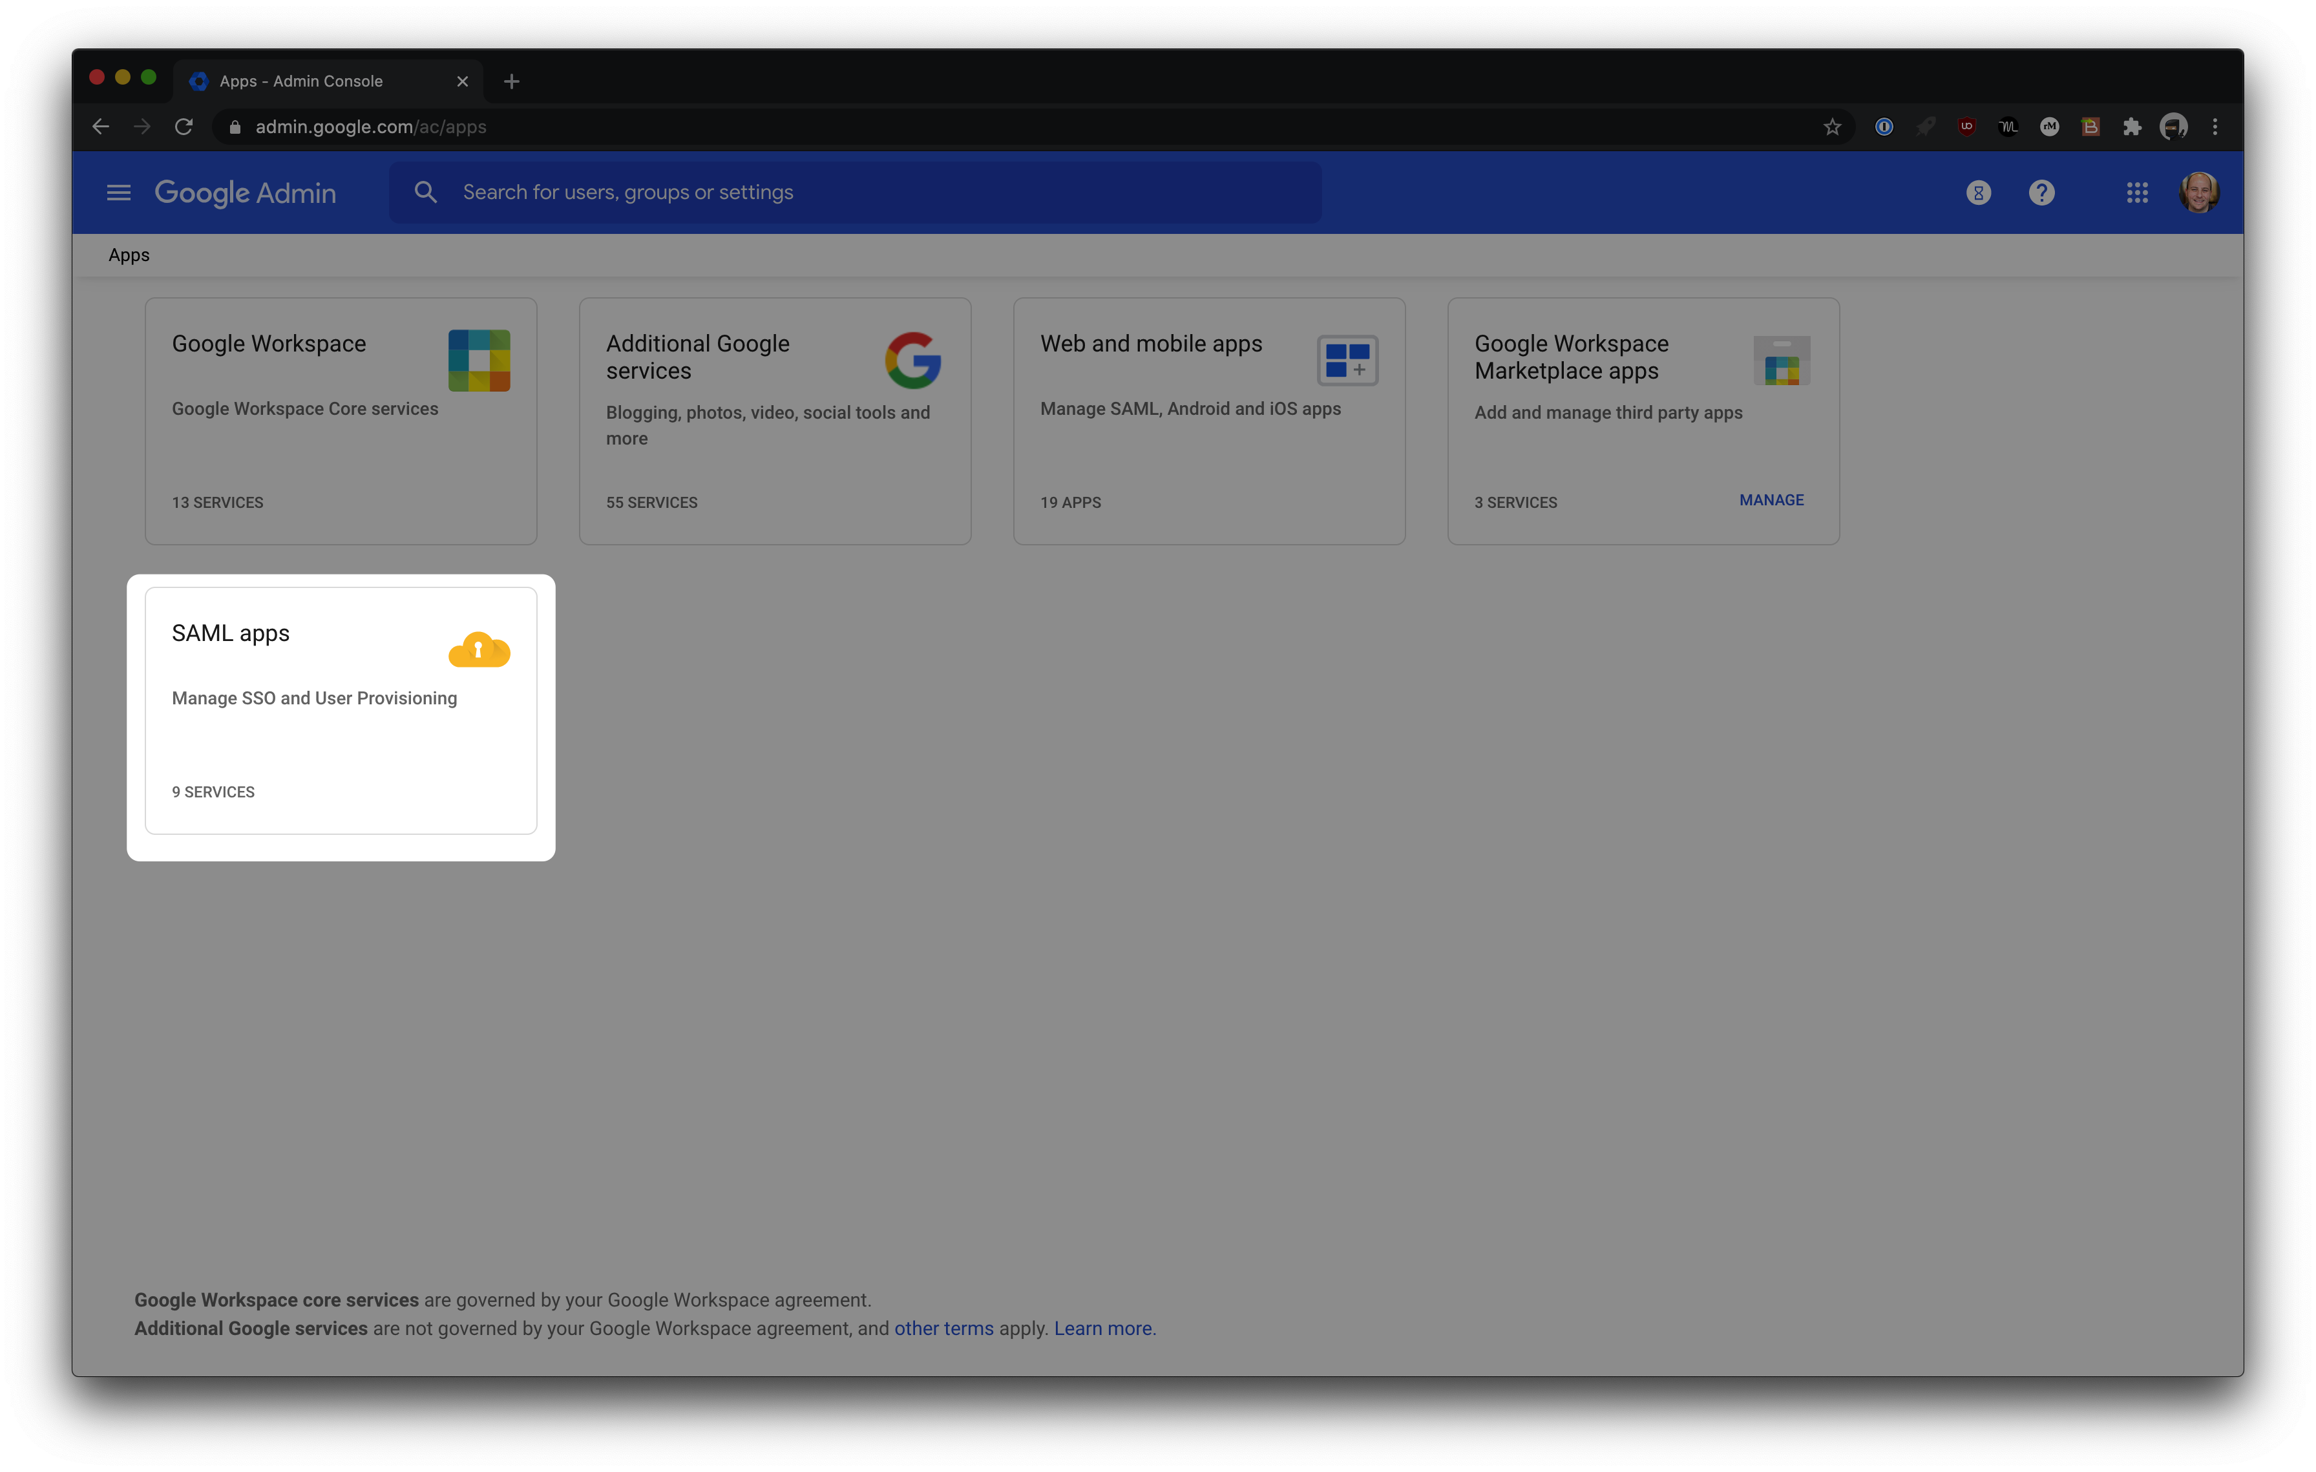The width and height of the screenshot is (2316, 1472).
Task: Open Chrome's three-dot menu
Action: 2215,126
